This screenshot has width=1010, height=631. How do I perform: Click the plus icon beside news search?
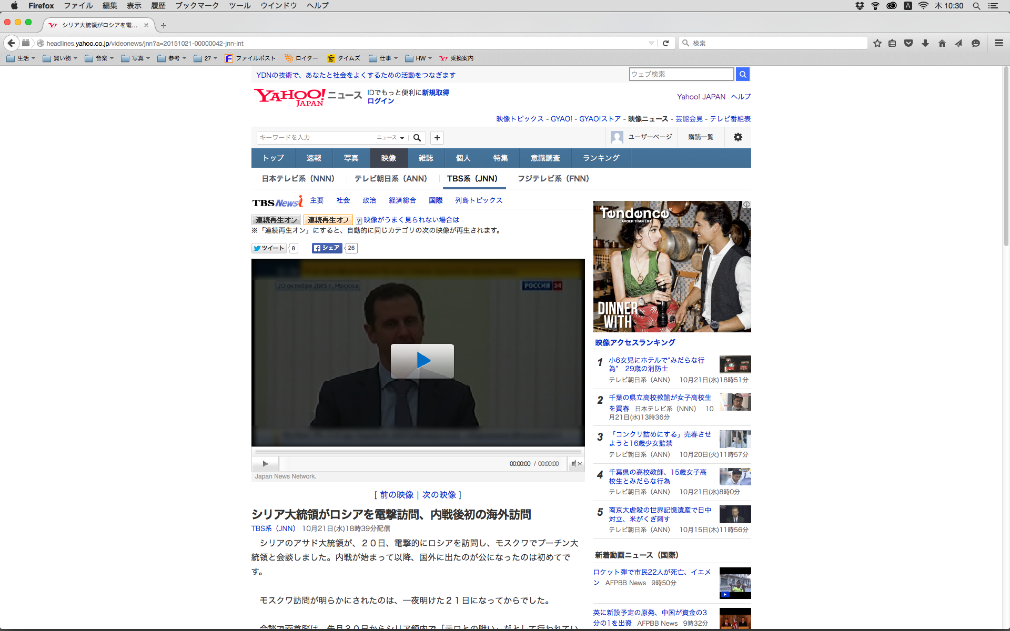point(437,138)
